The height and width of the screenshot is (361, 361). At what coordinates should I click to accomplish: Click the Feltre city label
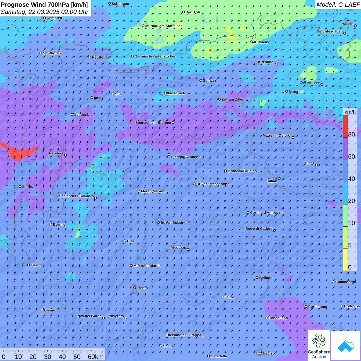point(229,297)
